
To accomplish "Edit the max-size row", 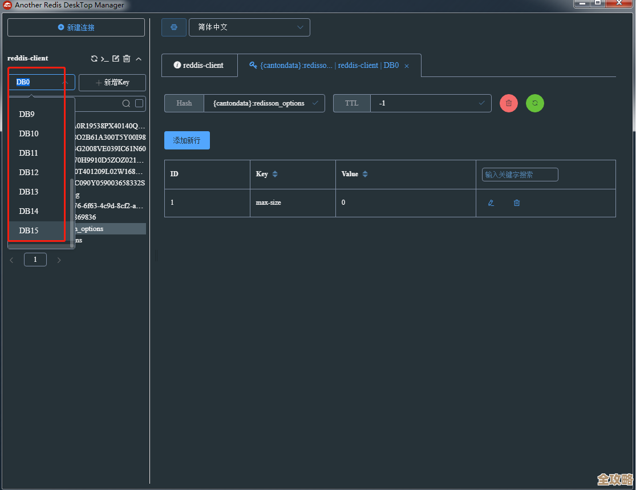I will click(491, 203).
